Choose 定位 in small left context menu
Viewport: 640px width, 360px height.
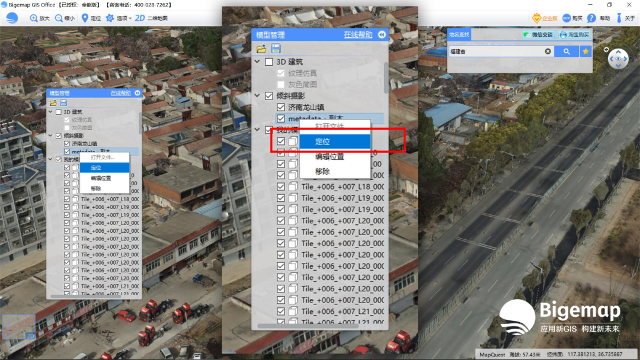(104, 168)
